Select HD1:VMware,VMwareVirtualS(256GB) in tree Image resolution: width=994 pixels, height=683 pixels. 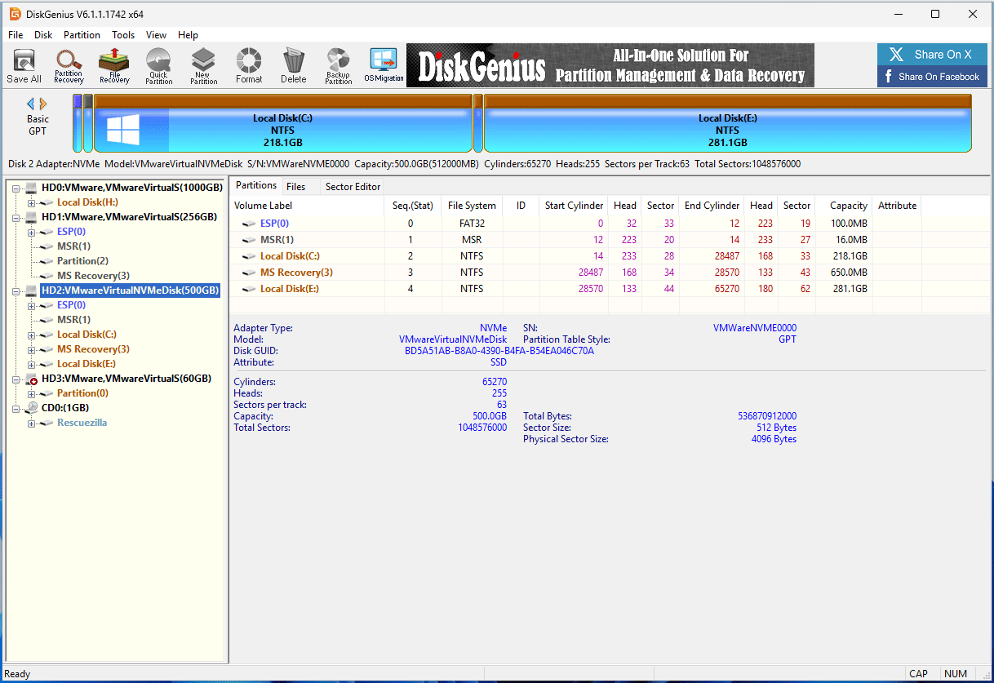pyautogui.click(x=129, y=217)
